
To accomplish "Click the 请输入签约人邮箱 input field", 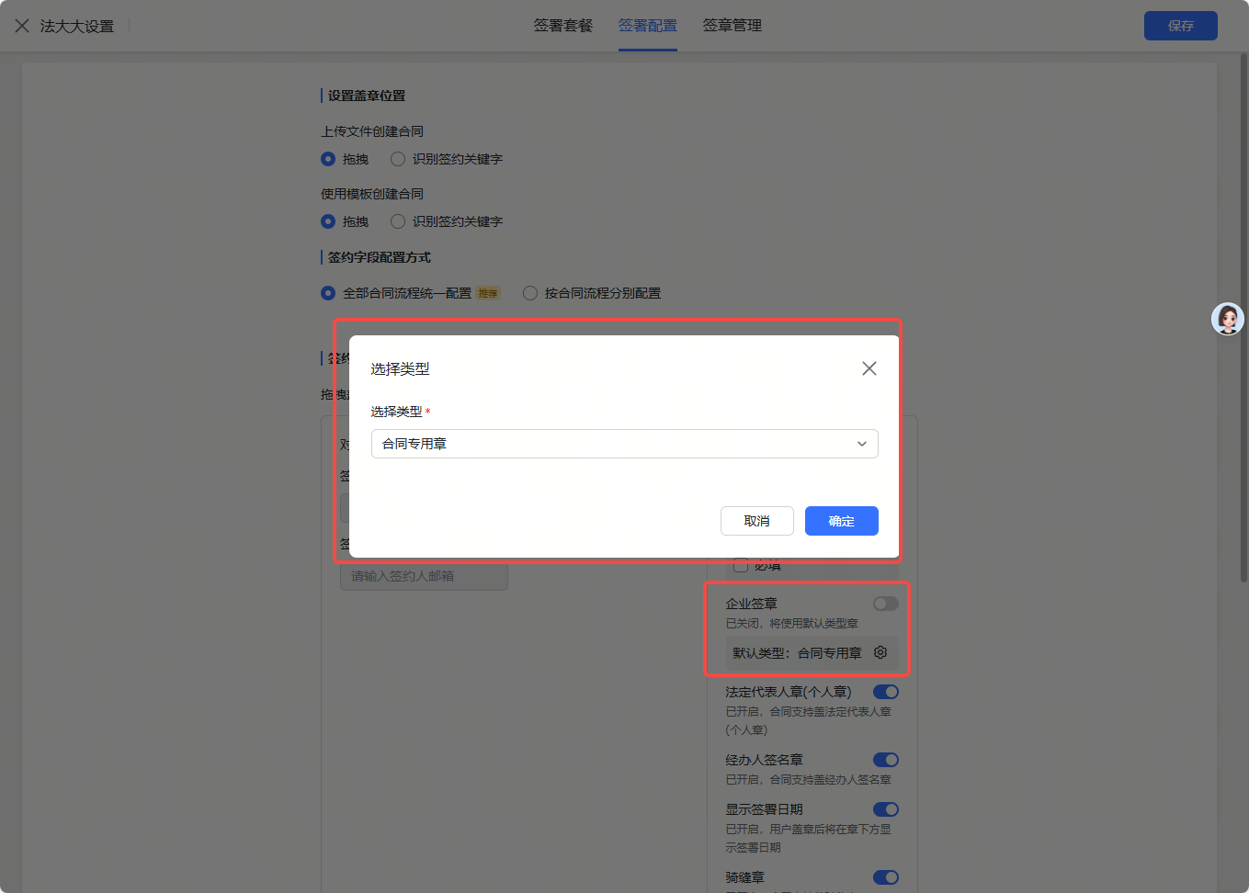I will coord(424,576).
